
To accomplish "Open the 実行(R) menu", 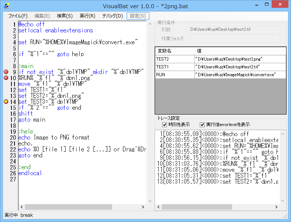I will point(87,16).
